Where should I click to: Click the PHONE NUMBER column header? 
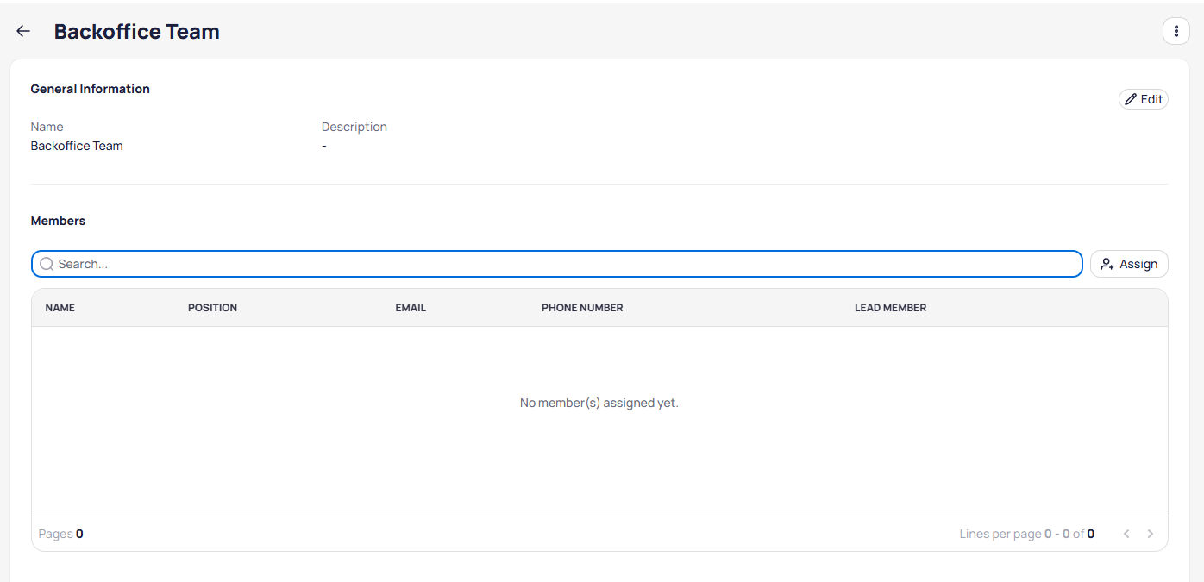coord(582,308)
